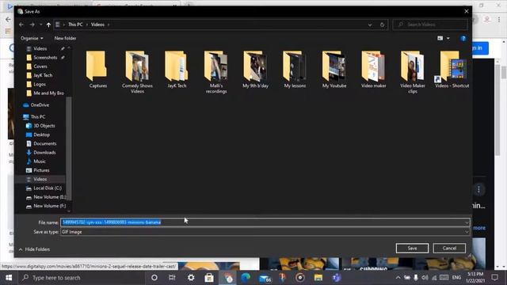The image size is (507, 285).
Task: Open the help question mark icon
Action: 463,39
